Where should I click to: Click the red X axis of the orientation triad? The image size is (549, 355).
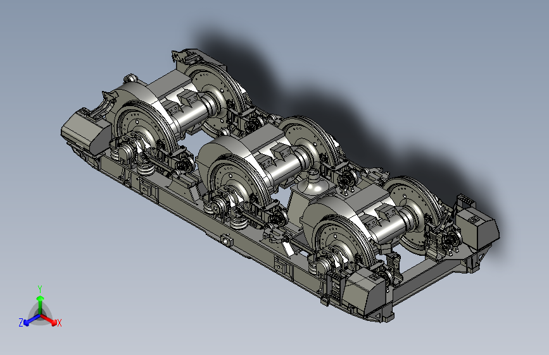click(49, 320)
